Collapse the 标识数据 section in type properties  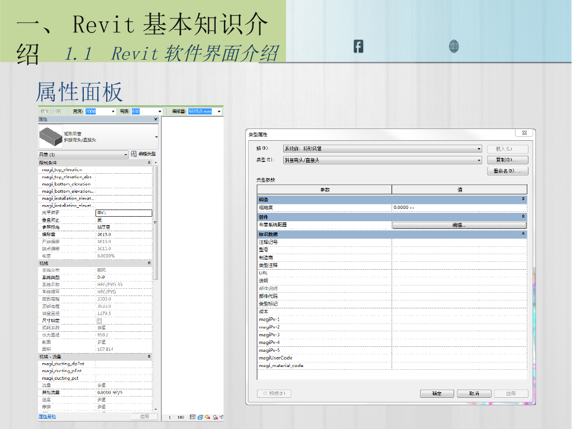(523, 233)
